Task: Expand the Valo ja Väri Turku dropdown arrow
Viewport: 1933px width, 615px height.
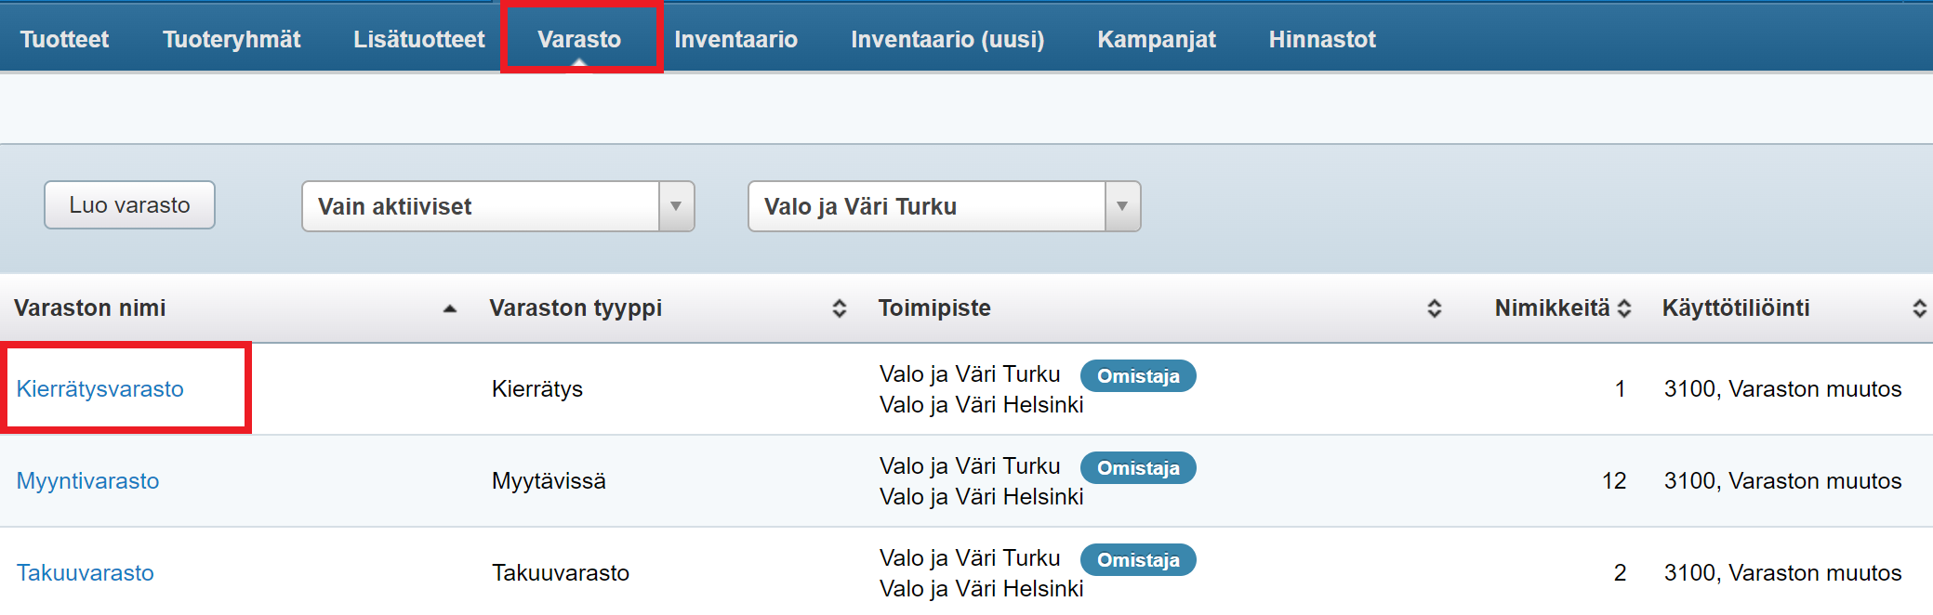Action: click(x=1122, y=206)
